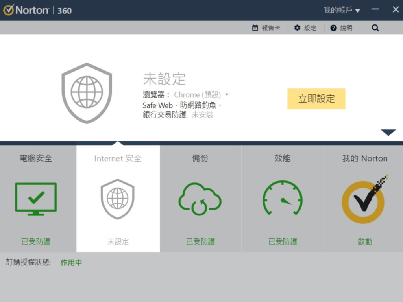Click the small globe shield icon
Viewport: 403px width, 302px height.
(118, 199)
